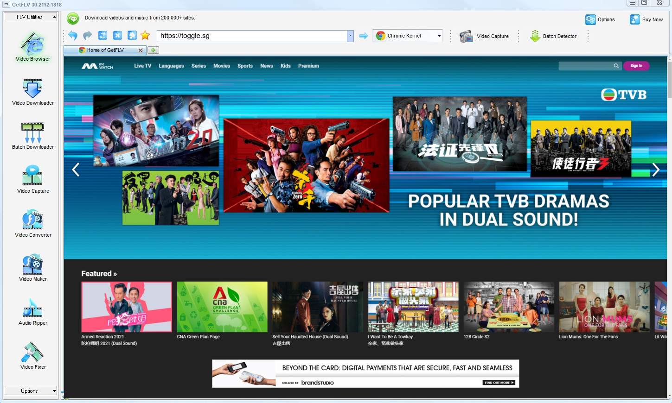672x403 pixels.
Task: Add page to favorites star
Action: click(145, 36)
